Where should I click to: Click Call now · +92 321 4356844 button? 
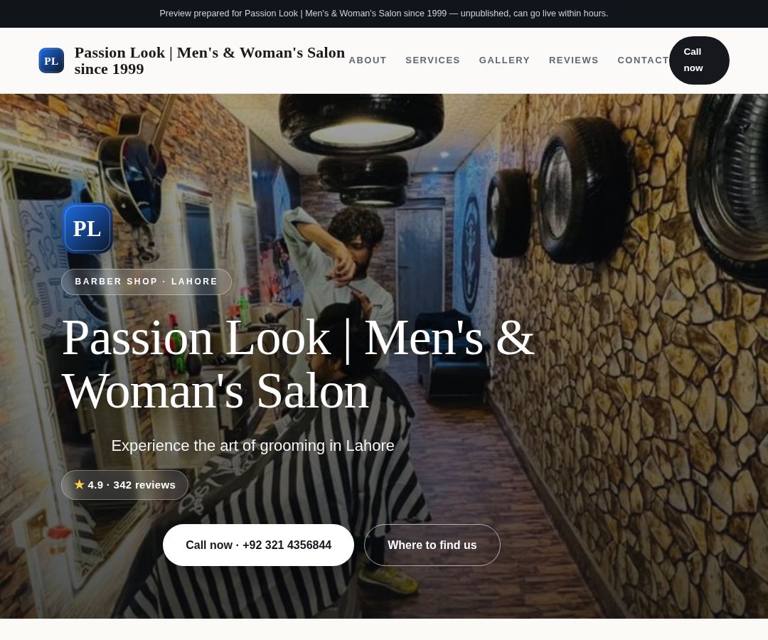(258, 545)
